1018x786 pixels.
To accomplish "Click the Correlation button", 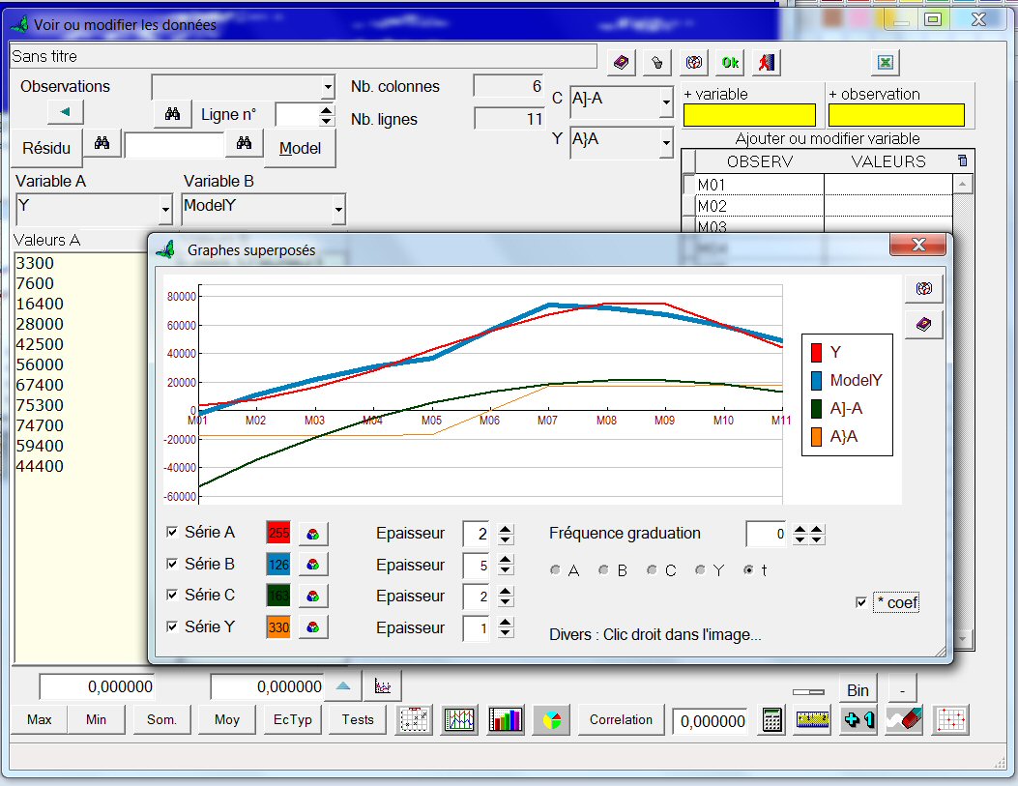I will pos(621,720).
